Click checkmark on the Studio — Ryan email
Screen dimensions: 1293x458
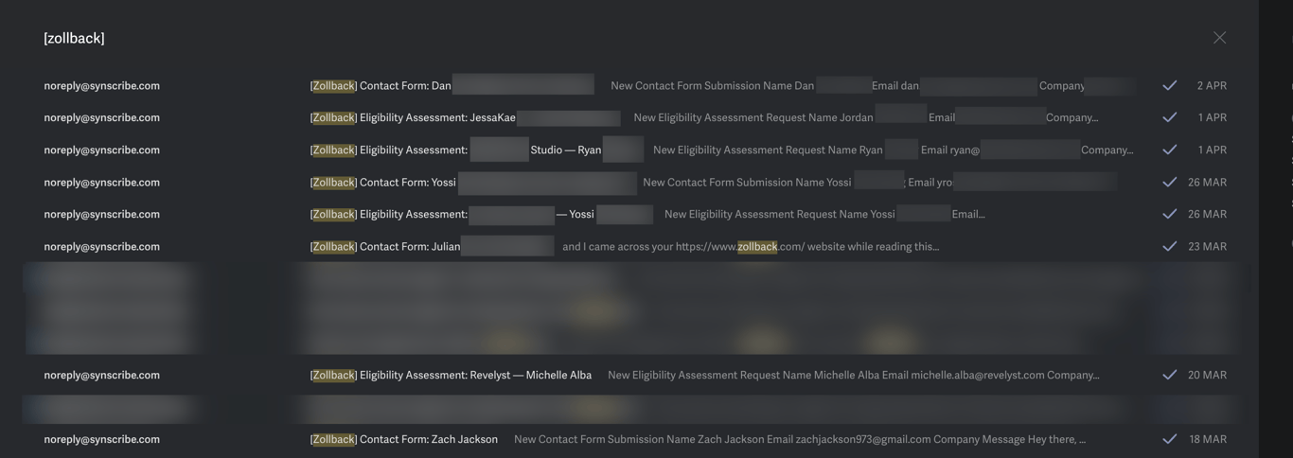[x=1170, y=150]
